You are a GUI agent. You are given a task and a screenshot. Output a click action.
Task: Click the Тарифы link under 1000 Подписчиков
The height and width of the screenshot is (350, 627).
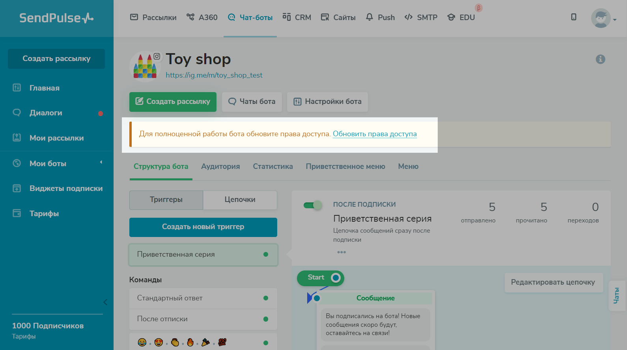[x=24, y=336]
